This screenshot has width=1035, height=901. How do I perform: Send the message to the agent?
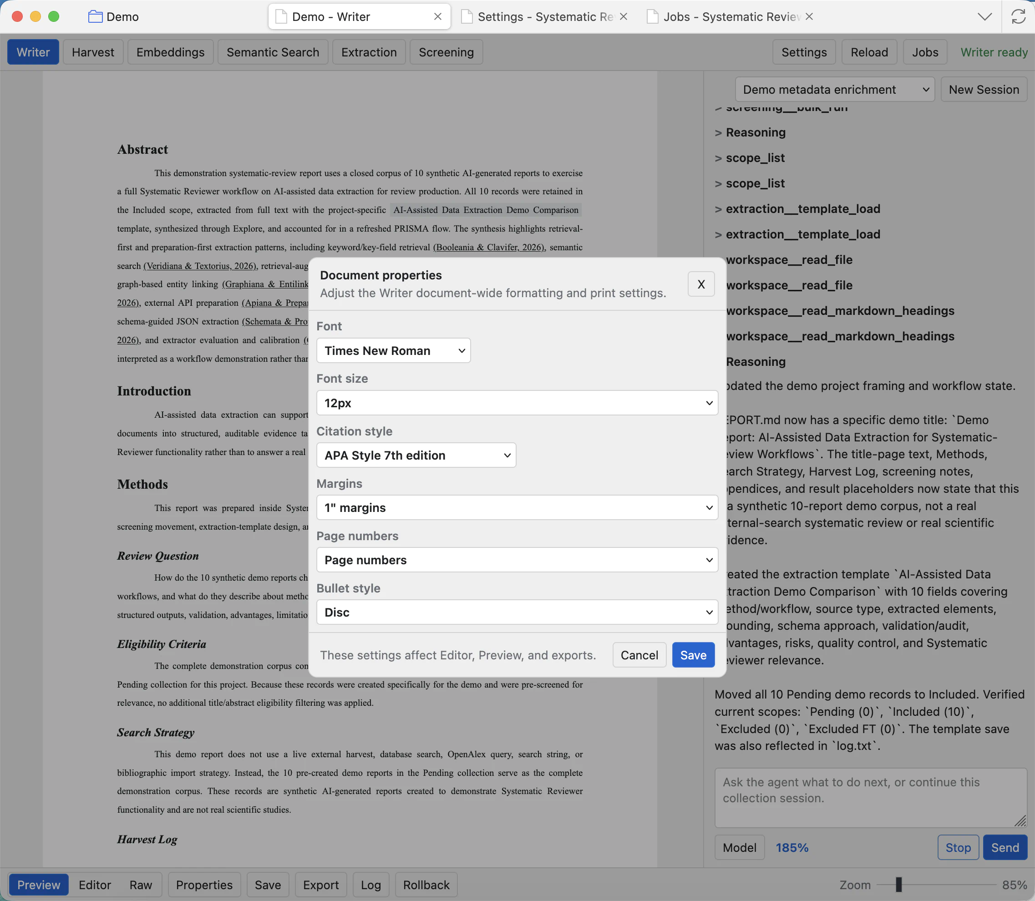tap(1005, 848)
